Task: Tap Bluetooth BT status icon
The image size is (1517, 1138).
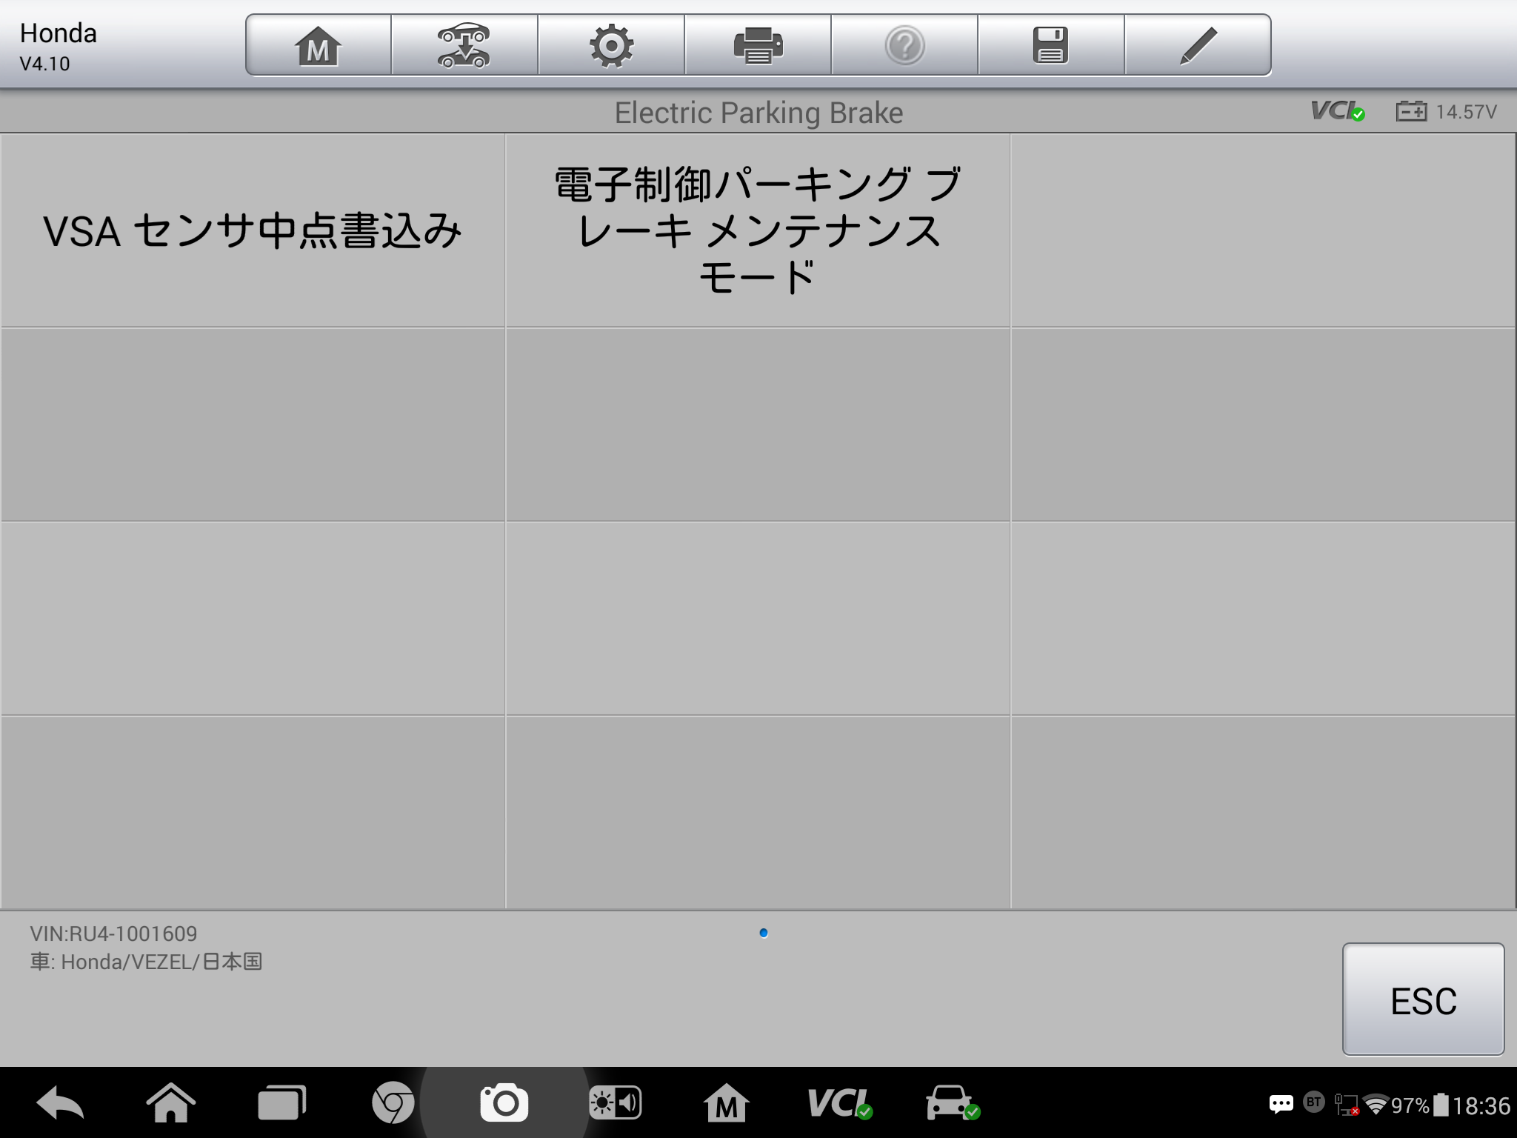Action: 1314,1102
